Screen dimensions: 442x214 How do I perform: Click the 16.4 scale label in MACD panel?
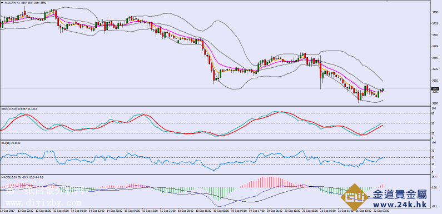pos(434,177)
